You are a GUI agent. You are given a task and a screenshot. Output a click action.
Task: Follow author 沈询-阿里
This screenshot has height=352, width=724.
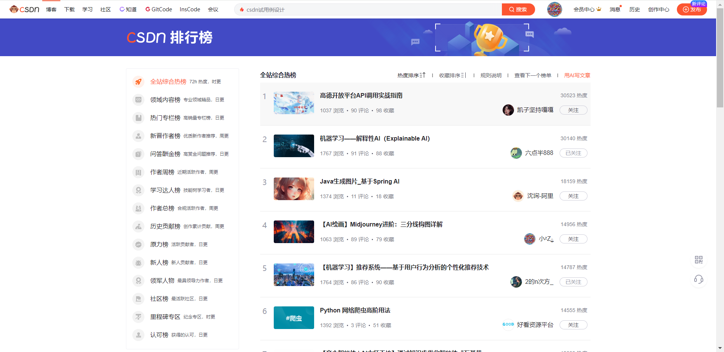click(x=573, y=196)
